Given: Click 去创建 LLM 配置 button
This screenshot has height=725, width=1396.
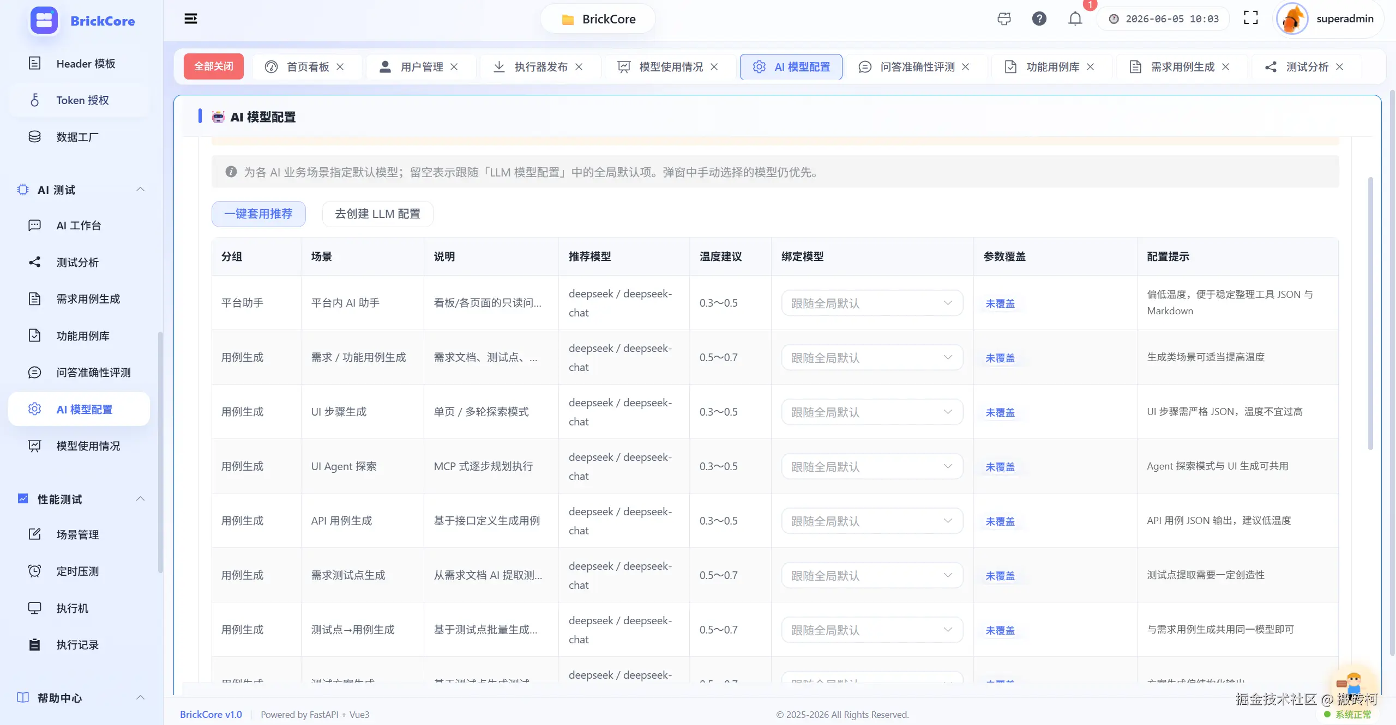Looking at the screenshot, I should 377,214.
